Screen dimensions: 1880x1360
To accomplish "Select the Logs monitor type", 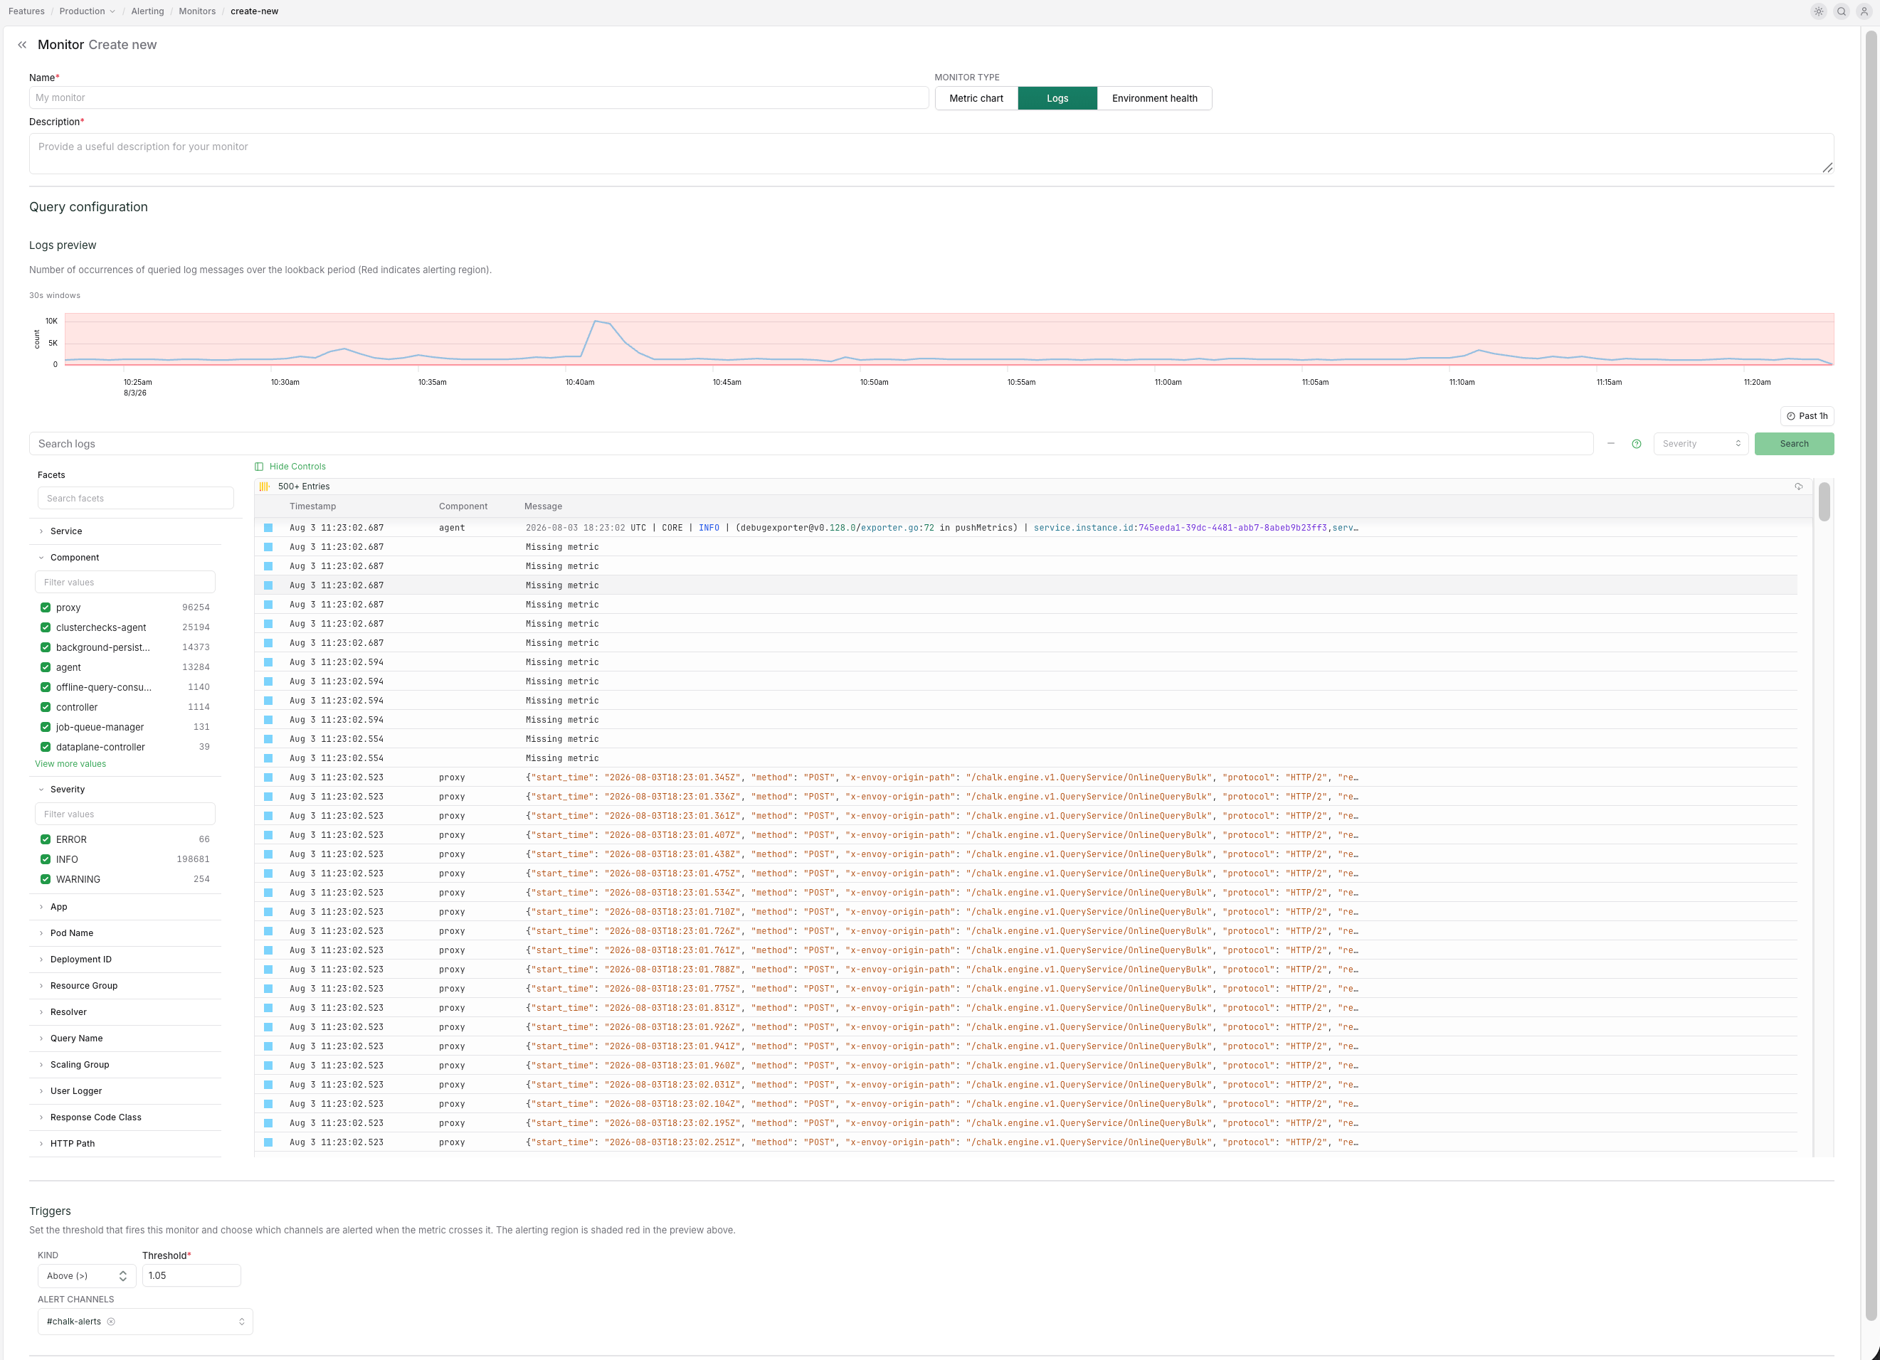I will [1057, 99].
